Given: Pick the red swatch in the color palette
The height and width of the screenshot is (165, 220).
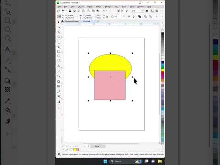Looking at the screenshot, I should coord(163,73).
